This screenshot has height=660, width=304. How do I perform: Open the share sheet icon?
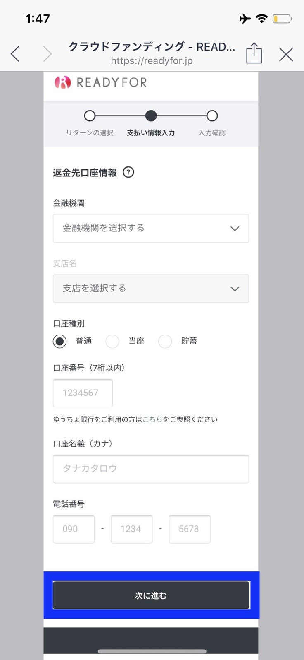(x=254, y=53)
